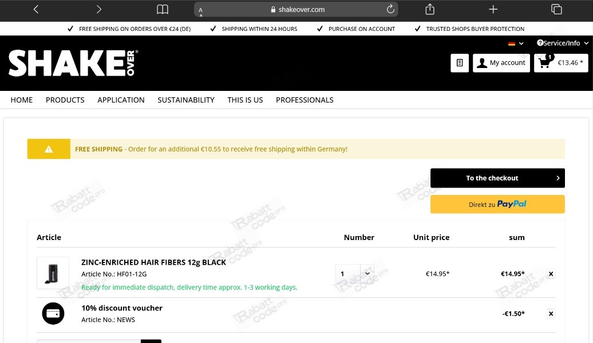Image resolution: width=593 pixels, height=343 pixels.
Task: Open the quantity number dropdown
Action: click(355, 274)
